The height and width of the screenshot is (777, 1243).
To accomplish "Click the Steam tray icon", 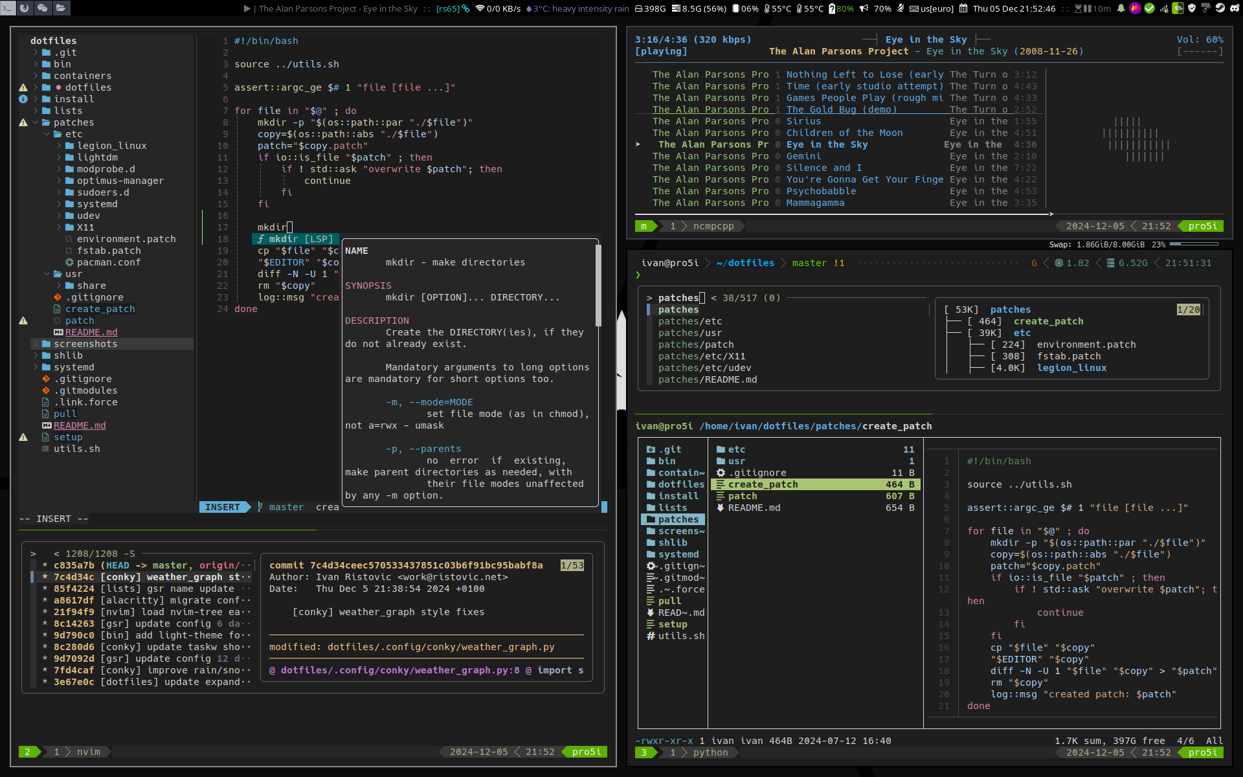I will click(1220, 8).
